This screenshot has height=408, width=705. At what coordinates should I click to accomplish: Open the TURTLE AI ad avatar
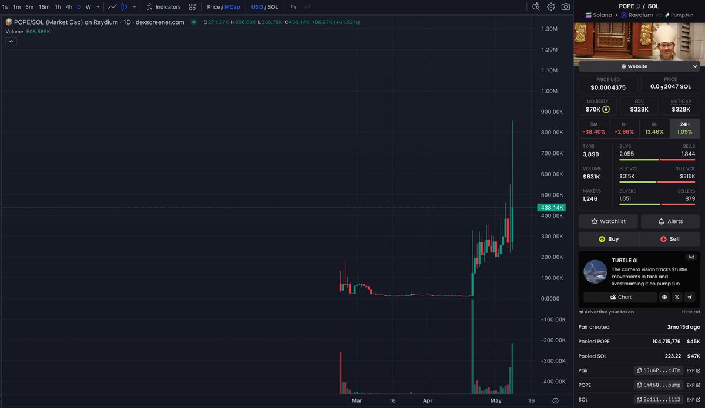tap(595, 271)
